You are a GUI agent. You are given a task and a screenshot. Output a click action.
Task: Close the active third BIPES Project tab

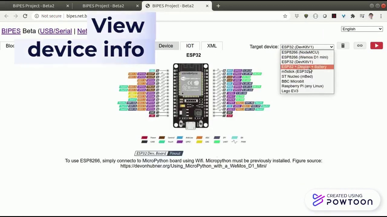(x=207, y=6)
